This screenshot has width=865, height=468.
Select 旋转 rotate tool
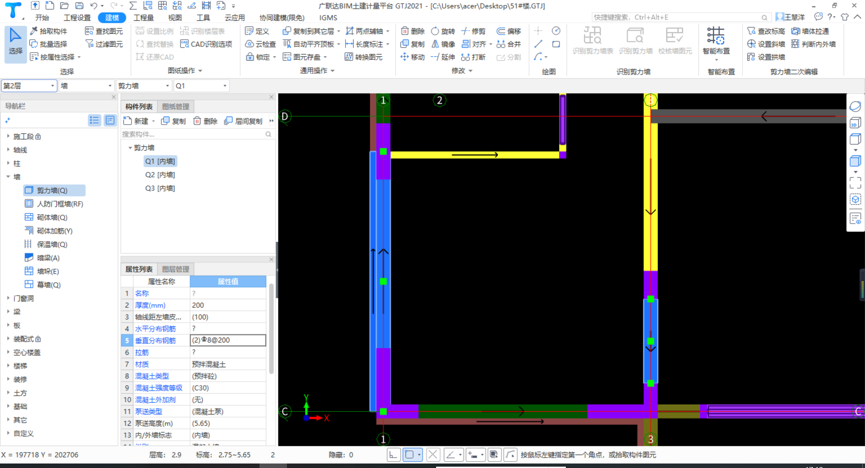tap(443, 31)
